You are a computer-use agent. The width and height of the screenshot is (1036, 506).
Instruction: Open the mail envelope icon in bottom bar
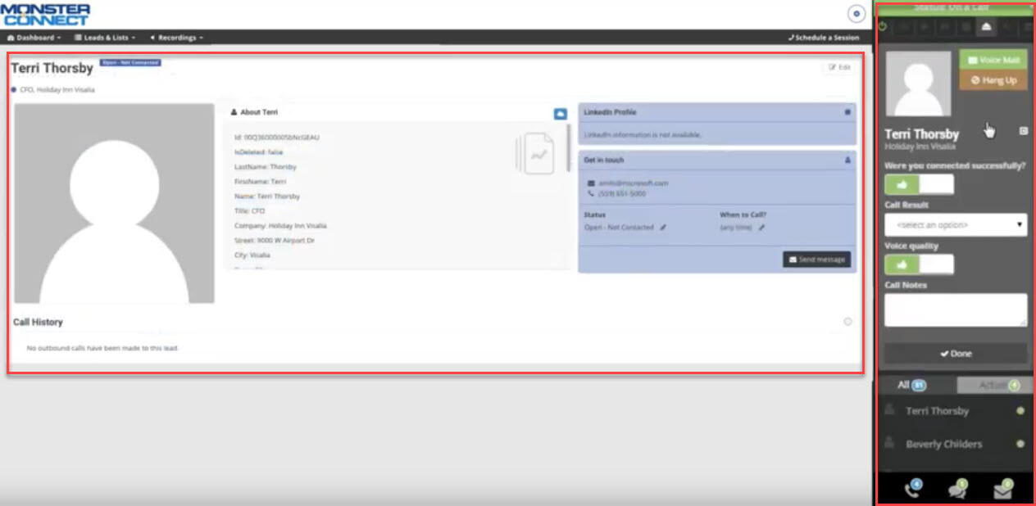(x=1002, y=490)
